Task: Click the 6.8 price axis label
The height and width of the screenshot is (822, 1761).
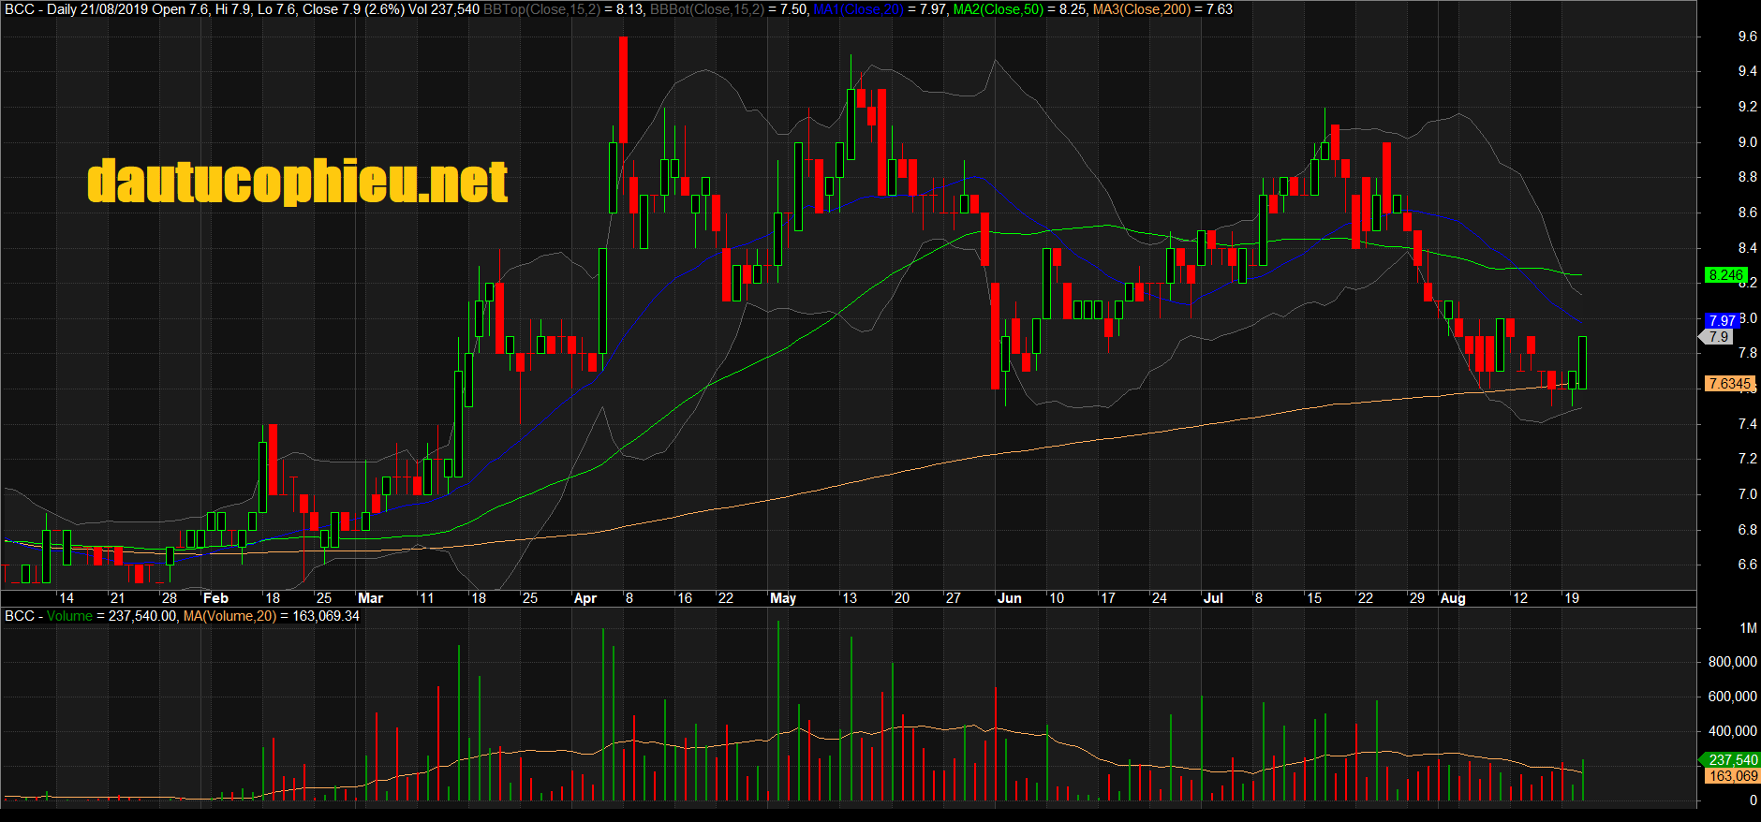Action: pyautogui.click(x=1747, y=530)
